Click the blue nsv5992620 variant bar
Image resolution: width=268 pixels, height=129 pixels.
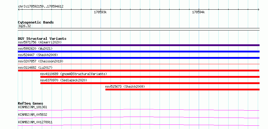139,52
